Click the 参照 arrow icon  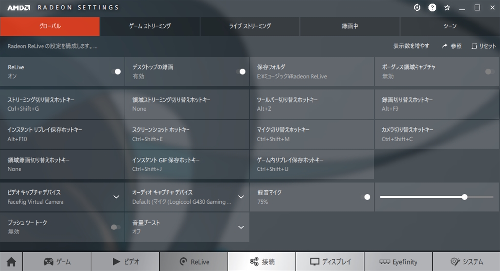pyautogui.click(x=444, y=46)
